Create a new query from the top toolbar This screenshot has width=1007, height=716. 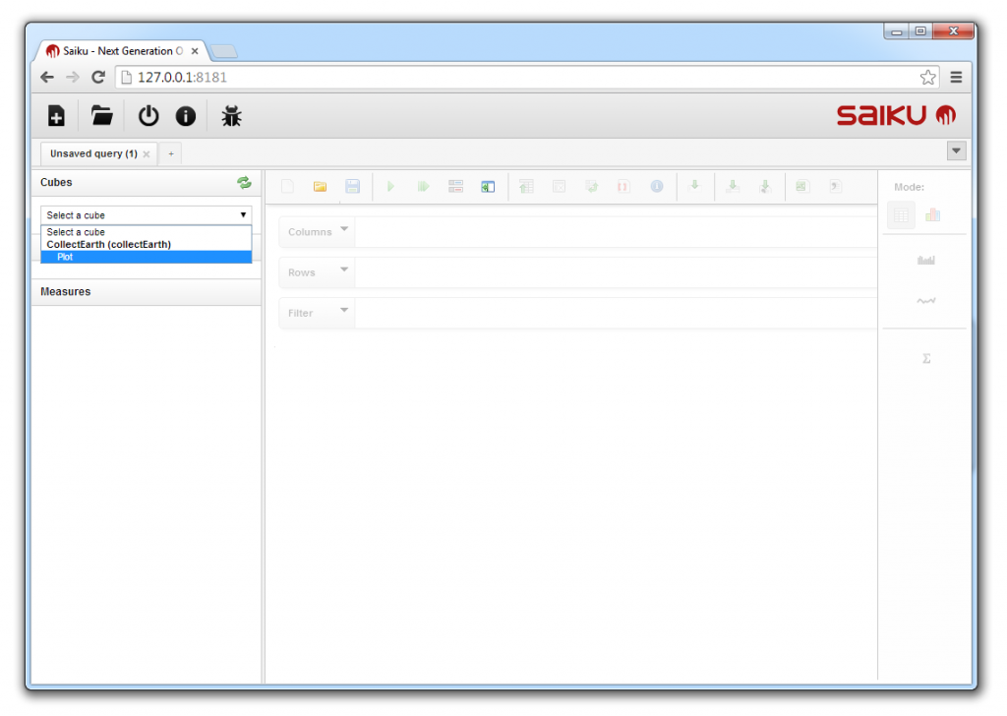click(x=56, y=116)
